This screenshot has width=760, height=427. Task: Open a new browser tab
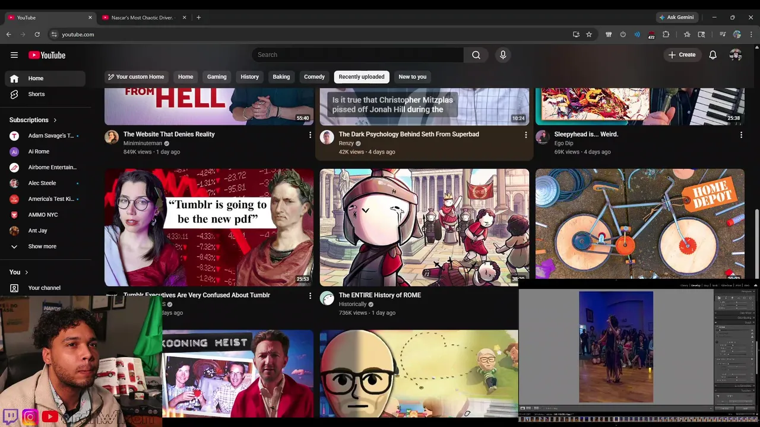(198, 17)
